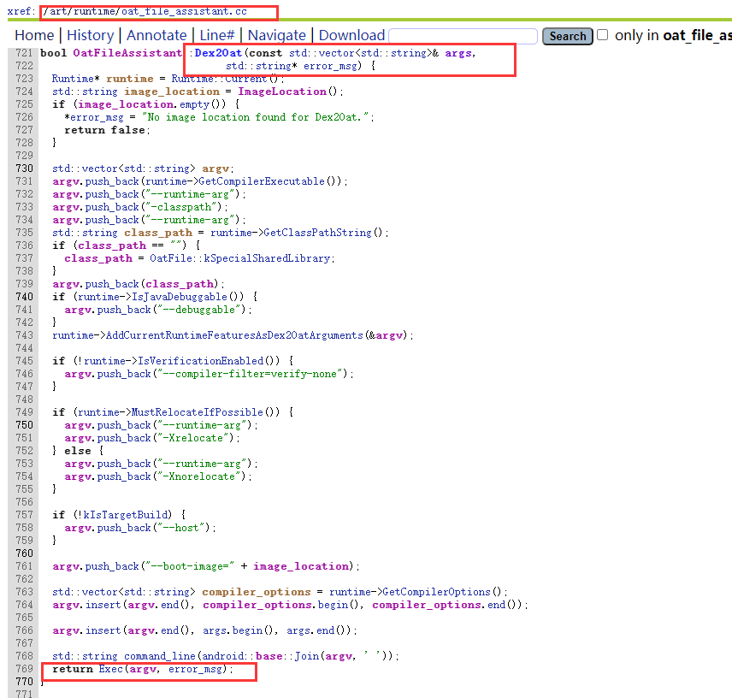Click the Dex2Oat function name link
This screenshot has height=698, width=732.
coord(218,53)
